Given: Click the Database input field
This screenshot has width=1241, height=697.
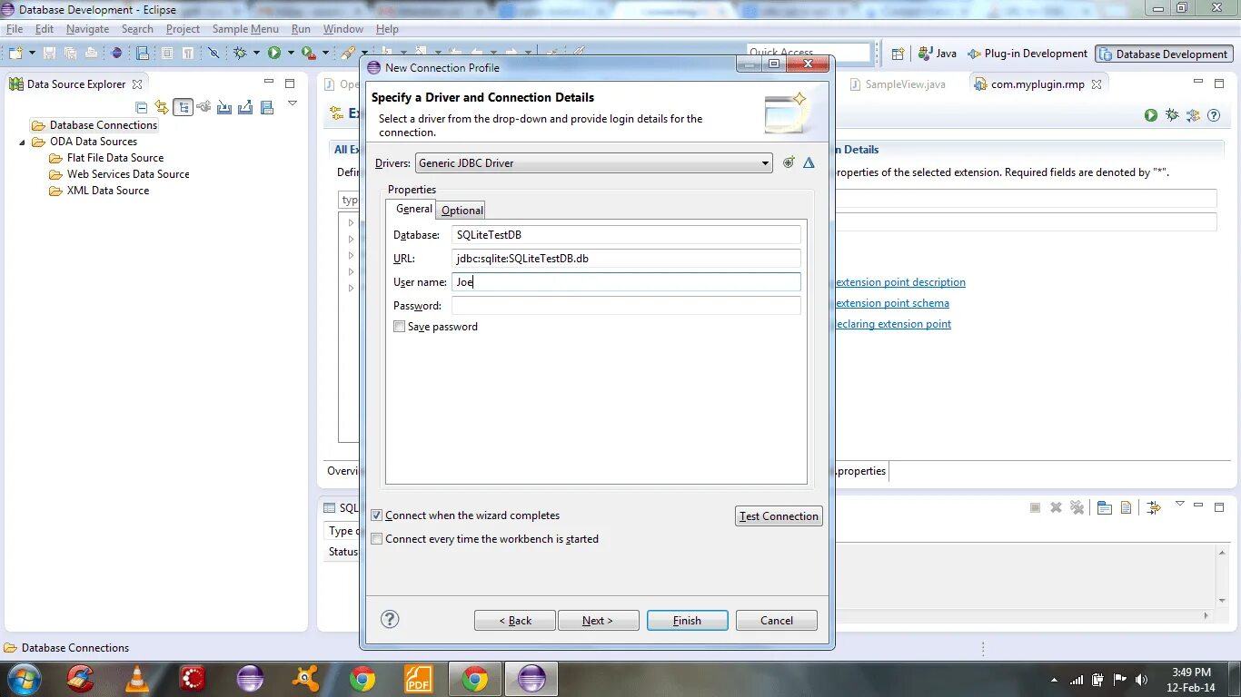Looking at the screenshot, I should 626,235.
